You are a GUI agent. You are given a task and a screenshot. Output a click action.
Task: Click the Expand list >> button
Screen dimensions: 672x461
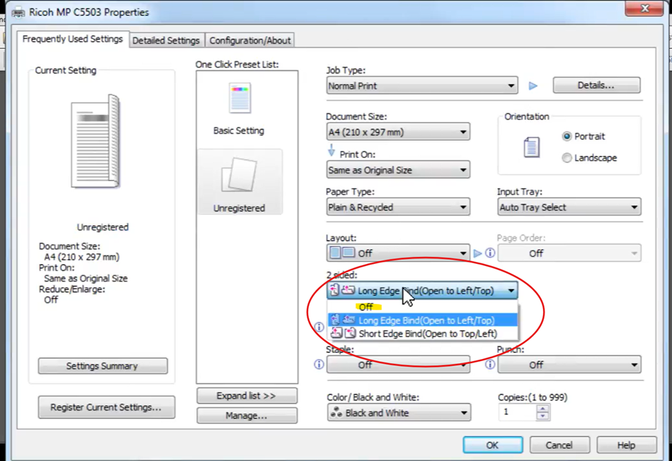tap(247, 396)
